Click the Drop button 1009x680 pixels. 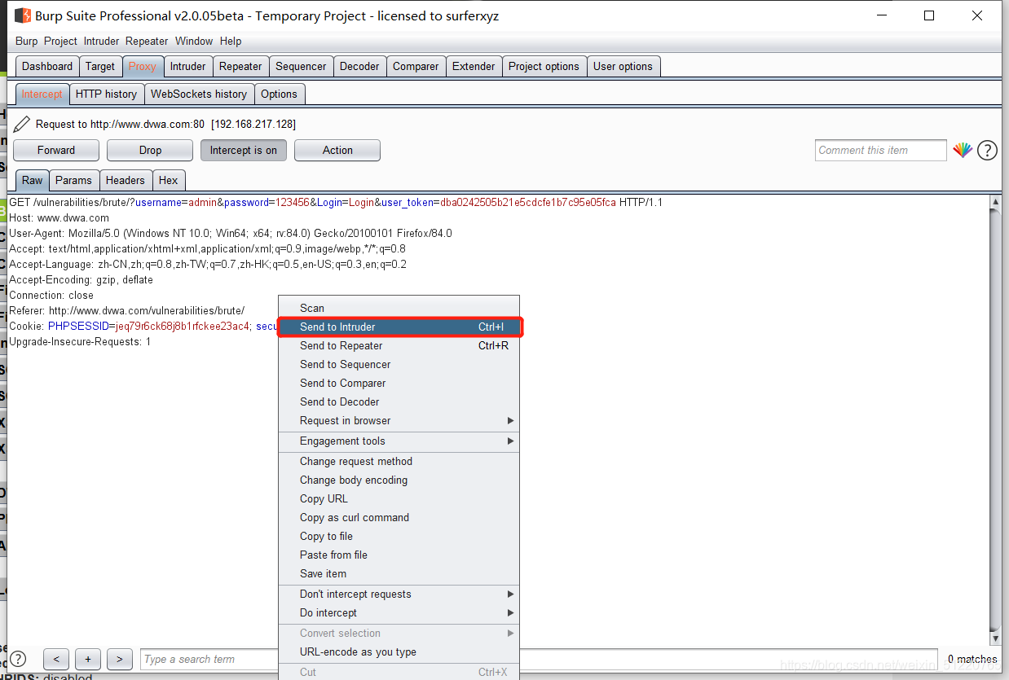point(150,150)
